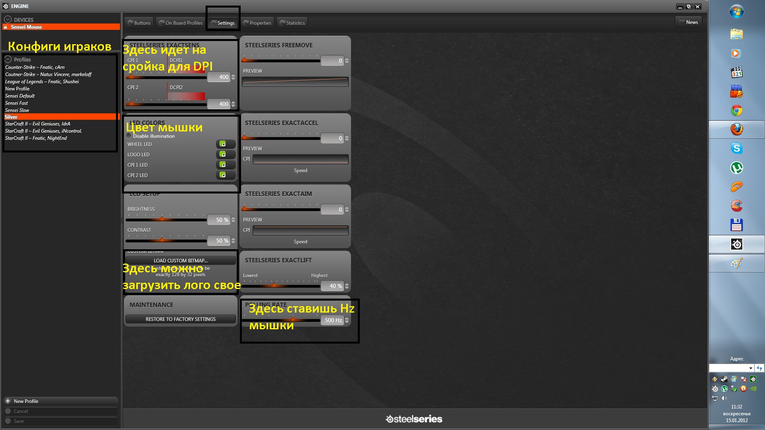The width and height of the screenshot is (765, 430).
Task: Click the FreeMove slider track
Action: click(280, 61)
